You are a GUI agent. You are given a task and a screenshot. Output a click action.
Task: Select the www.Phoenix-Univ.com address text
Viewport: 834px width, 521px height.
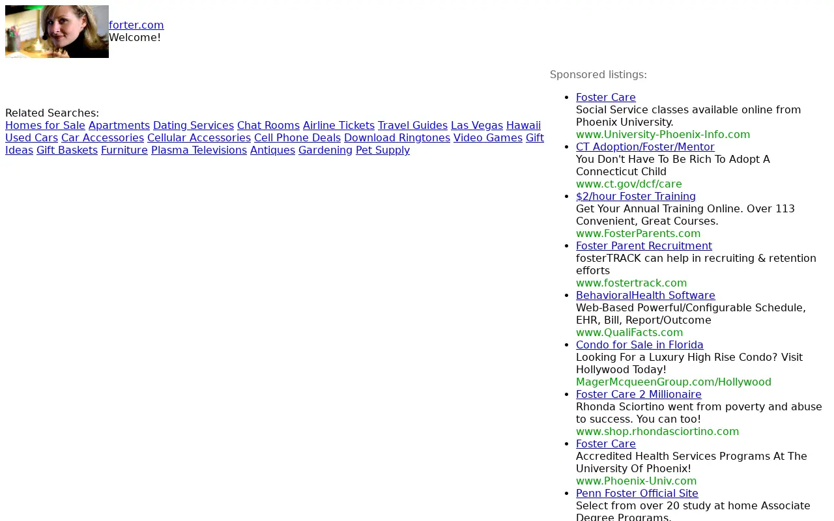pos(636,481)
